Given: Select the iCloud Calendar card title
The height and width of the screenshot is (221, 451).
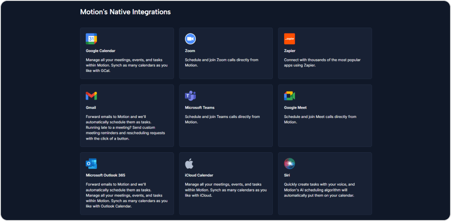Looking at the screenshot, I should [199, 175].
